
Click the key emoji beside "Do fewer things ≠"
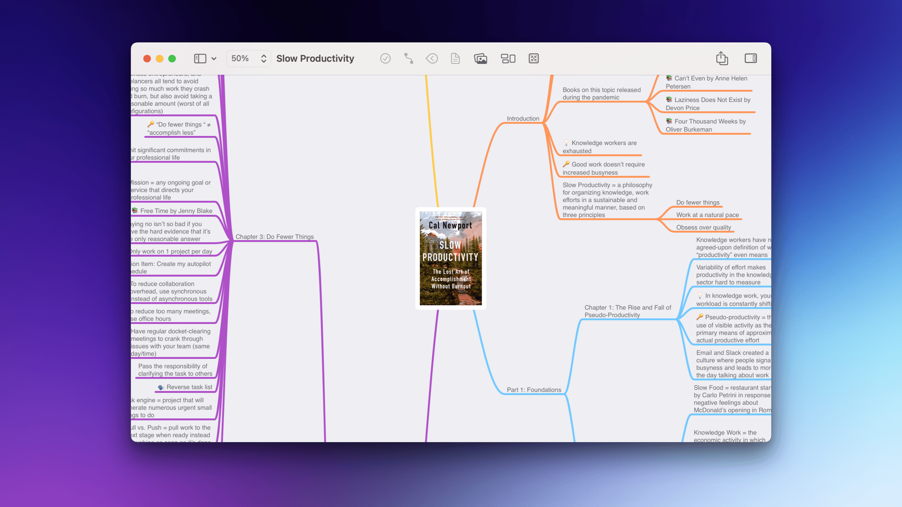[150, 124]
